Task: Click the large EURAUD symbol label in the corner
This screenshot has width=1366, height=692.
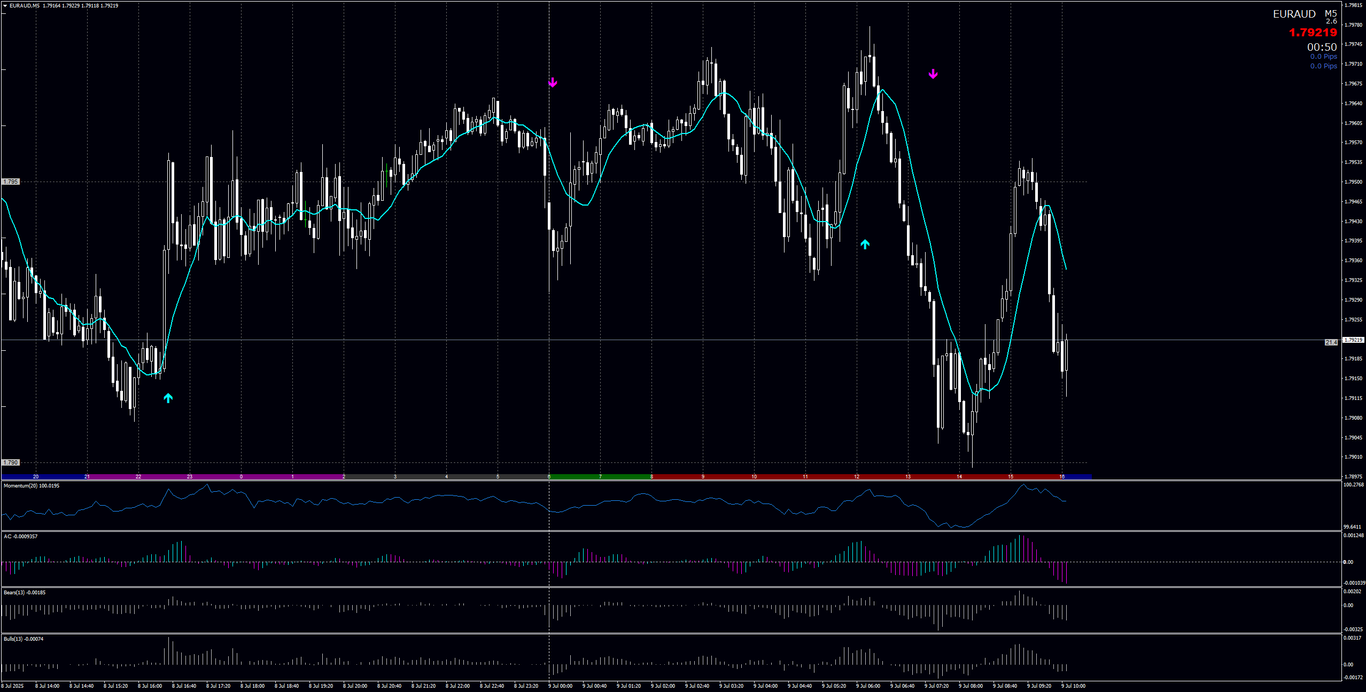Action: coord(1294,14)
